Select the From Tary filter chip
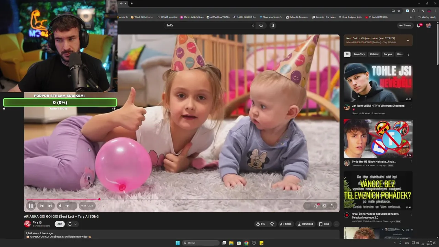439x247 pixels. point(359,54)
